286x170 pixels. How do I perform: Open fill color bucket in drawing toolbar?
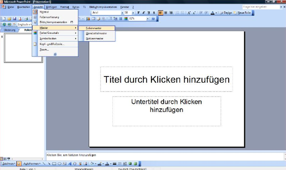92,163
